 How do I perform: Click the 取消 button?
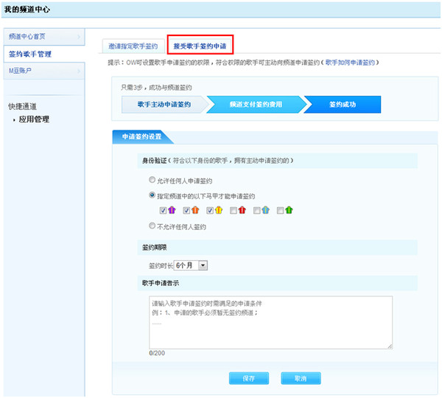(300, 378)
